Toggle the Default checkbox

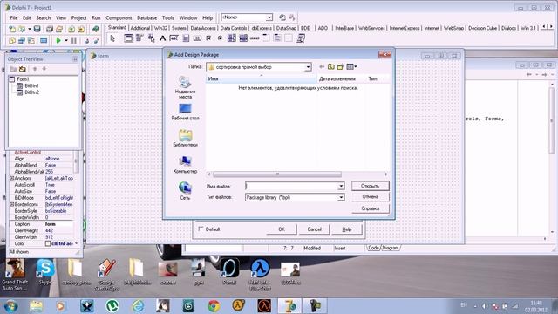click(x=201, y=229)
